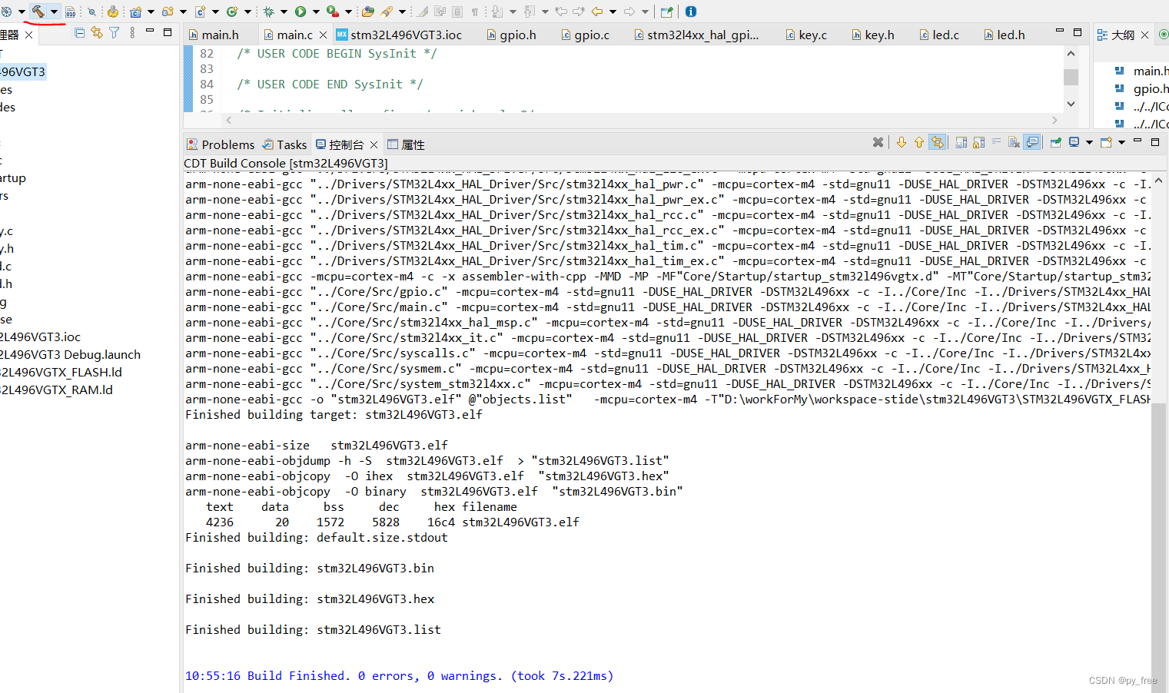Click the Forward navigation arrow
1169x693 pixels.
pyautogui.click(x=629, y=12)
